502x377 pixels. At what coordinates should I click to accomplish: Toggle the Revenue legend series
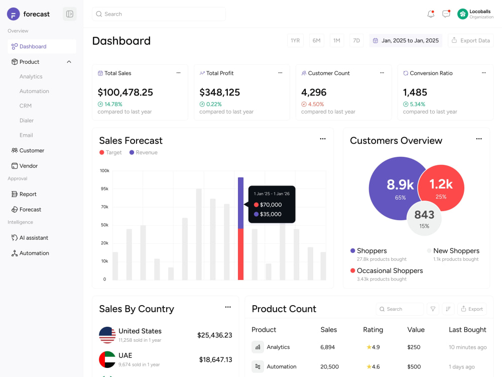(144, 153)
